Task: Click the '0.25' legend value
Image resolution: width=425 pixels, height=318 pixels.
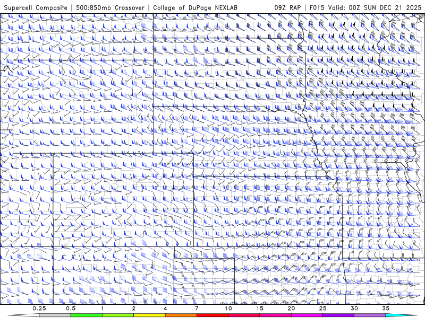Action: (39, 308)
